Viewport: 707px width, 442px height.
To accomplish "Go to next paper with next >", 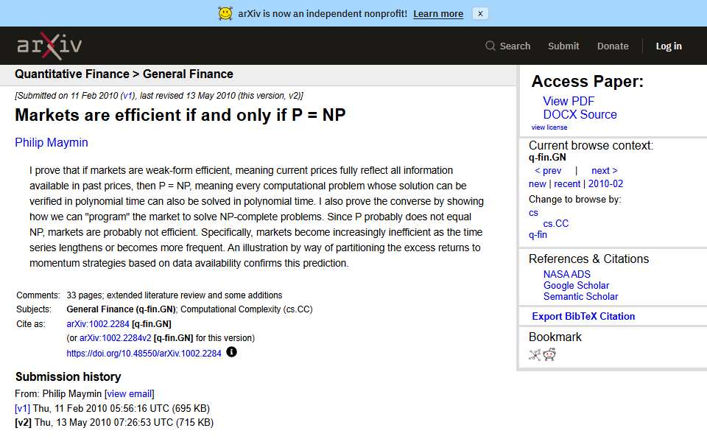I will (x=604, y=170).
